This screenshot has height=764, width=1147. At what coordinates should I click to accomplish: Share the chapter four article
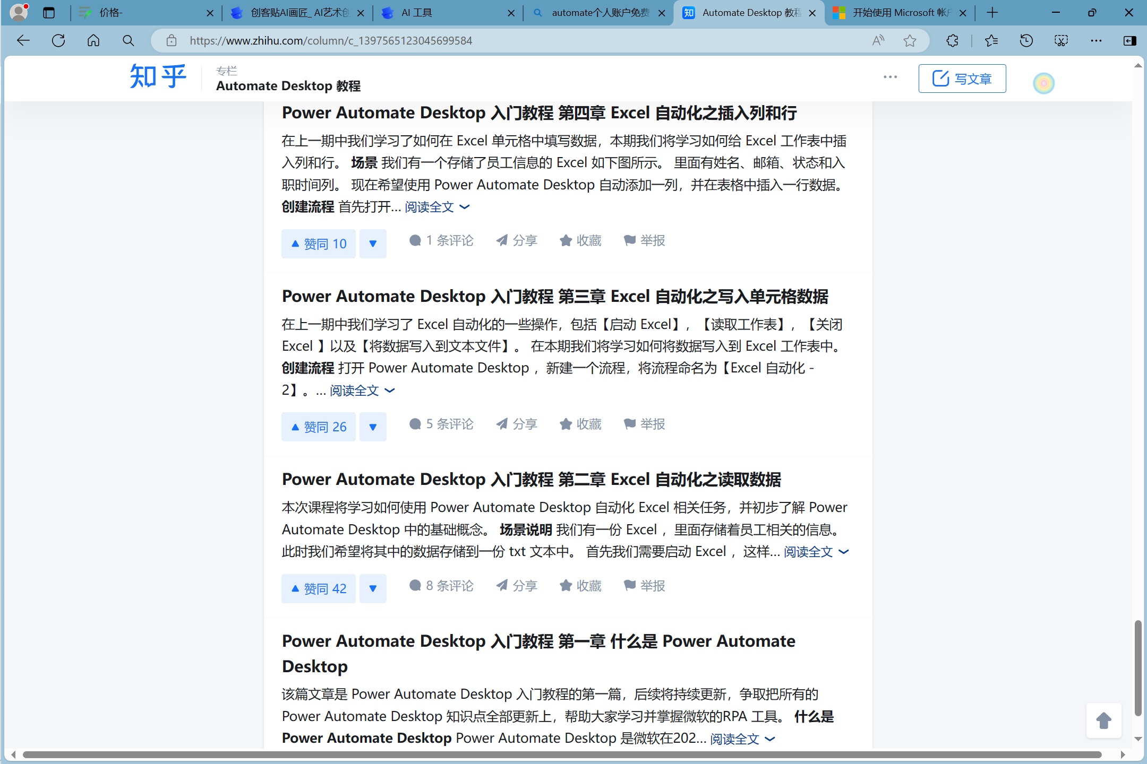tap(517, 241)
